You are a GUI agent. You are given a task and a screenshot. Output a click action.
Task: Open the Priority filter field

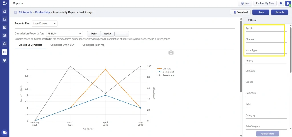tap(266, 61)
